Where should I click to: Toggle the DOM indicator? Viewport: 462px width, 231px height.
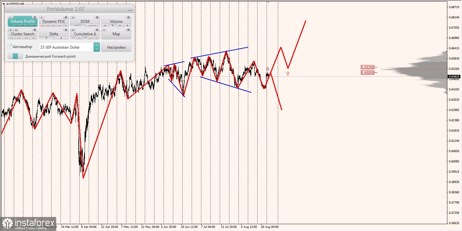[85, 22]
